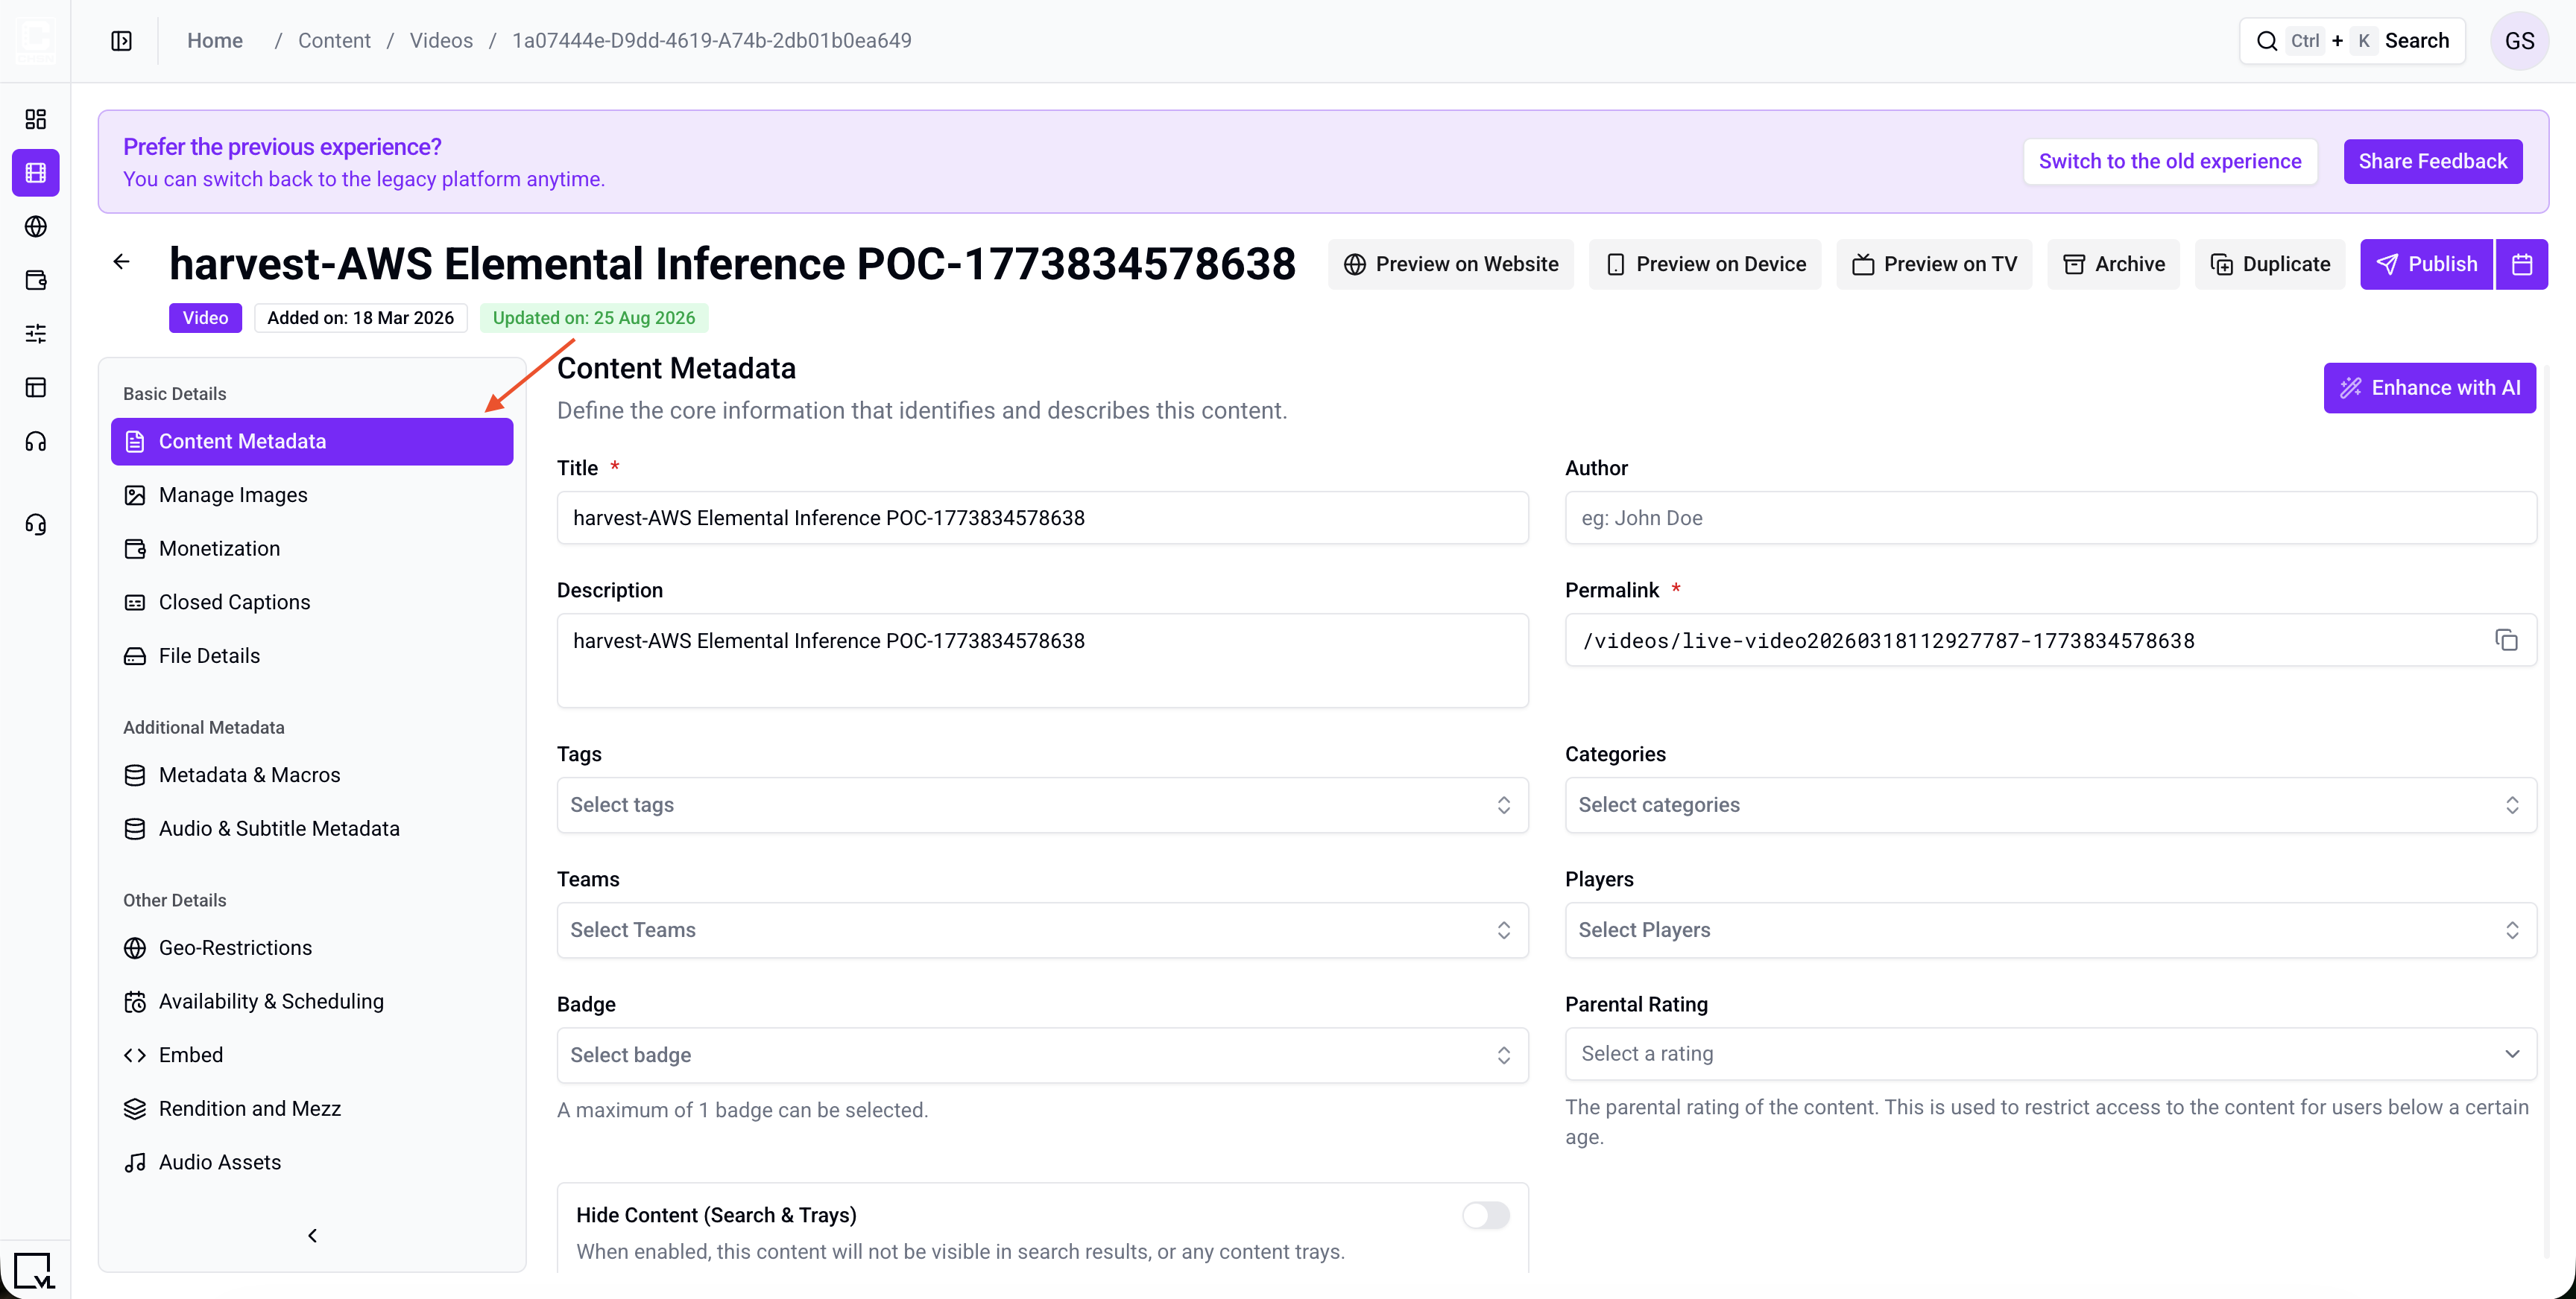Collapse the details sidebar with the chevron

(x=312, y=1235)
